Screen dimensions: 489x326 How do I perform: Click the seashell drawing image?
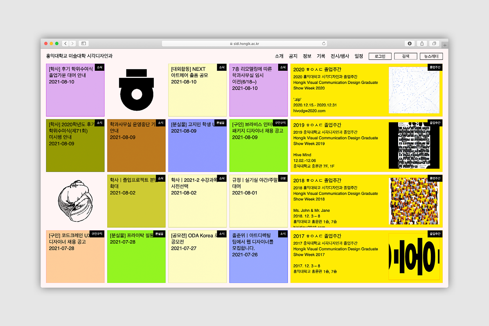pos(75,202)
